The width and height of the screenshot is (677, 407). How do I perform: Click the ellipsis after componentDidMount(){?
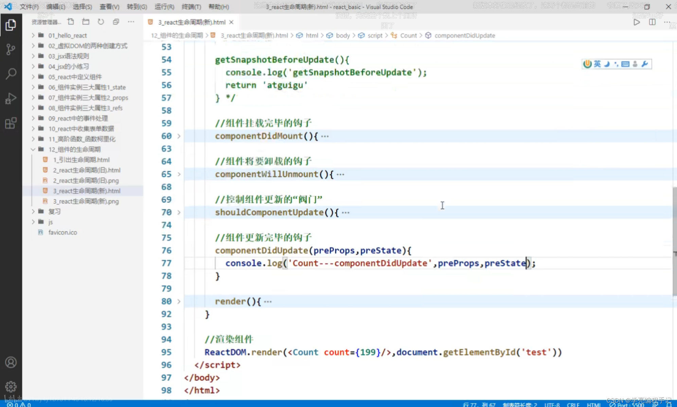(x=325, y=136)
